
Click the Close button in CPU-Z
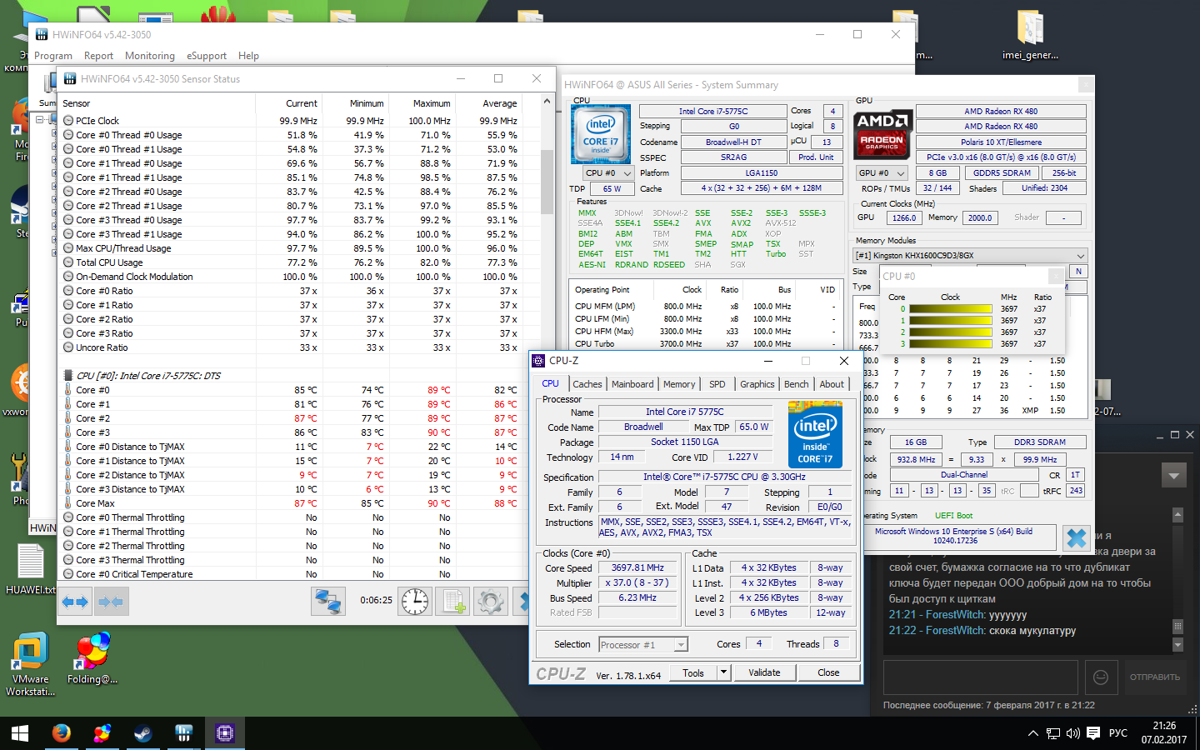click(x=828, y=672)
